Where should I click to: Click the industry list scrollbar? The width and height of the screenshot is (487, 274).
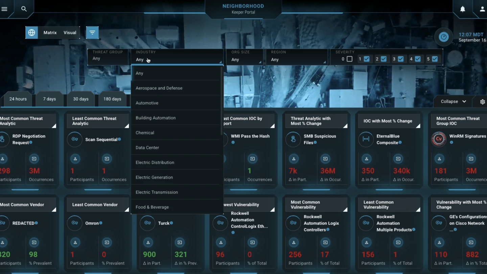222,101
